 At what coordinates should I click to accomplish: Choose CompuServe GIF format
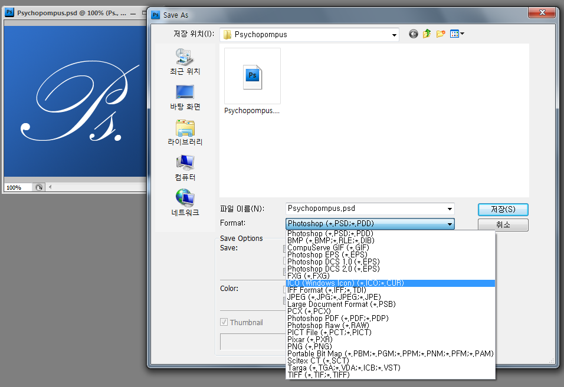pyautogui.click(x=391, y=248)
